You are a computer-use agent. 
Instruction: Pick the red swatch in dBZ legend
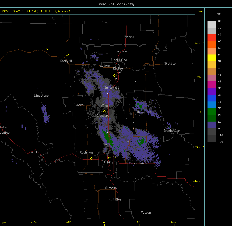click(x=212, y=38)
